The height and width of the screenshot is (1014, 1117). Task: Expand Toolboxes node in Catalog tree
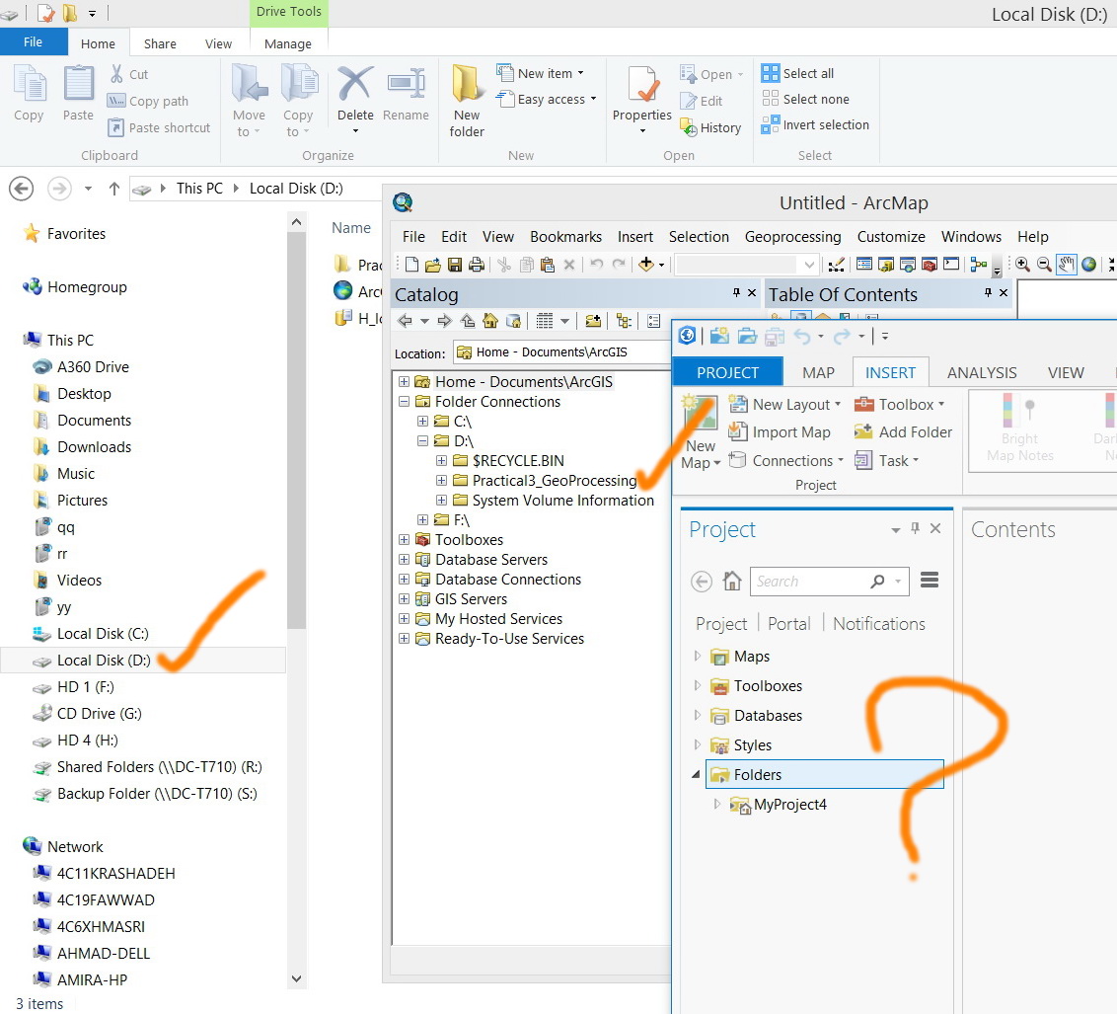pos(404,539)
